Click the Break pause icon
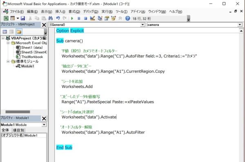The width and height of the screenshot is (245, 162). tap(79, 18)
